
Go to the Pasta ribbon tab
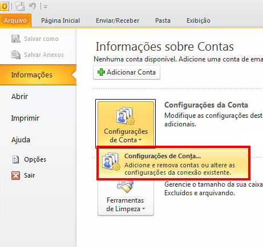163,20
